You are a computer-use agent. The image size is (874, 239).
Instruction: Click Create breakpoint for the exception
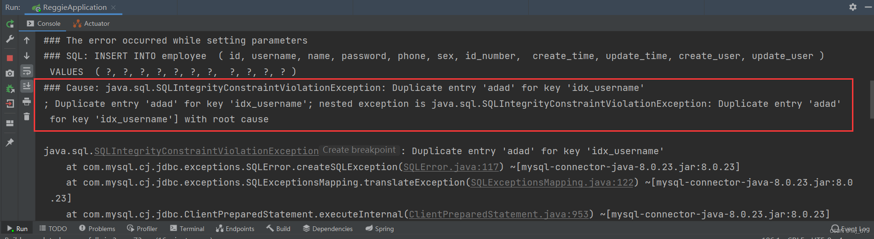(359, 150)
